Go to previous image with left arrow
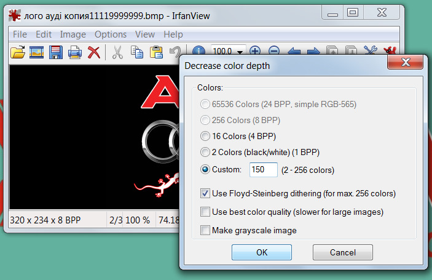 click(x=294, y=51)
